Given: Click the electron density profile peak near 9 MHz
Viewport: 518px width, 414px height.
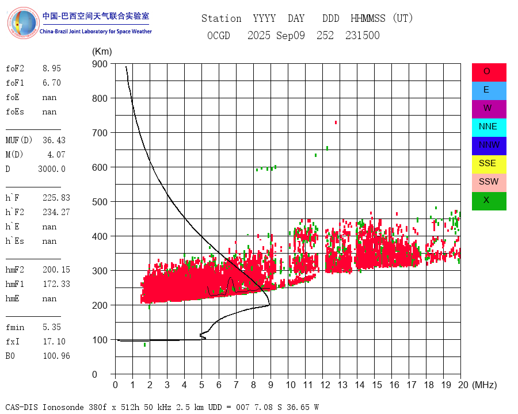Looking at the screenshot, I should [x=269, y=304].
